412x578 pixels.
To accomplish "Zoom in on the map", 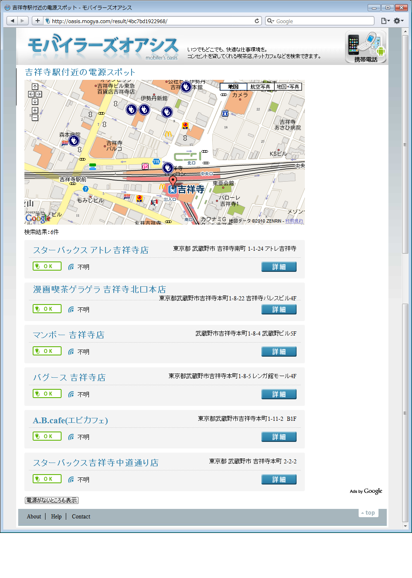I will coord(35,110).
